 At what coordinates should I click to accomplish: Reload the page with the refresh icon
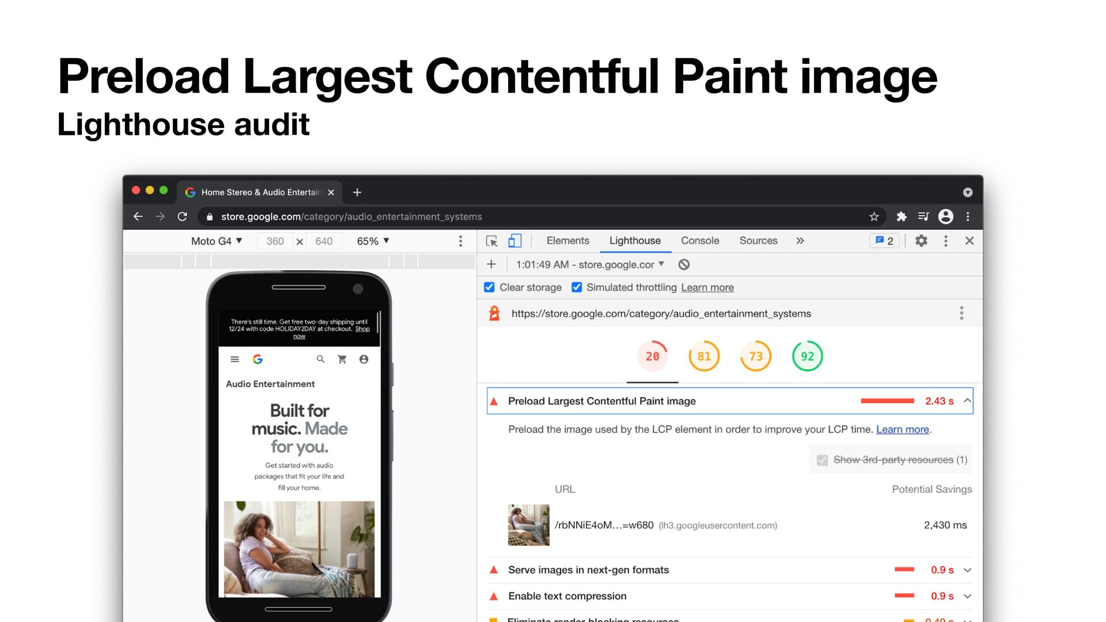(x=183, y=217)
